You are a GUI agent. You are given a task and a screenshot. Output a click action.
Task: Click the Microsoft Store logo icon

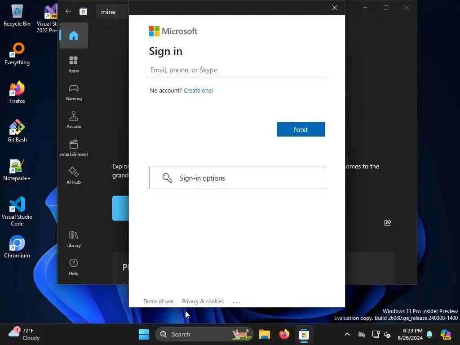[83, 11]
